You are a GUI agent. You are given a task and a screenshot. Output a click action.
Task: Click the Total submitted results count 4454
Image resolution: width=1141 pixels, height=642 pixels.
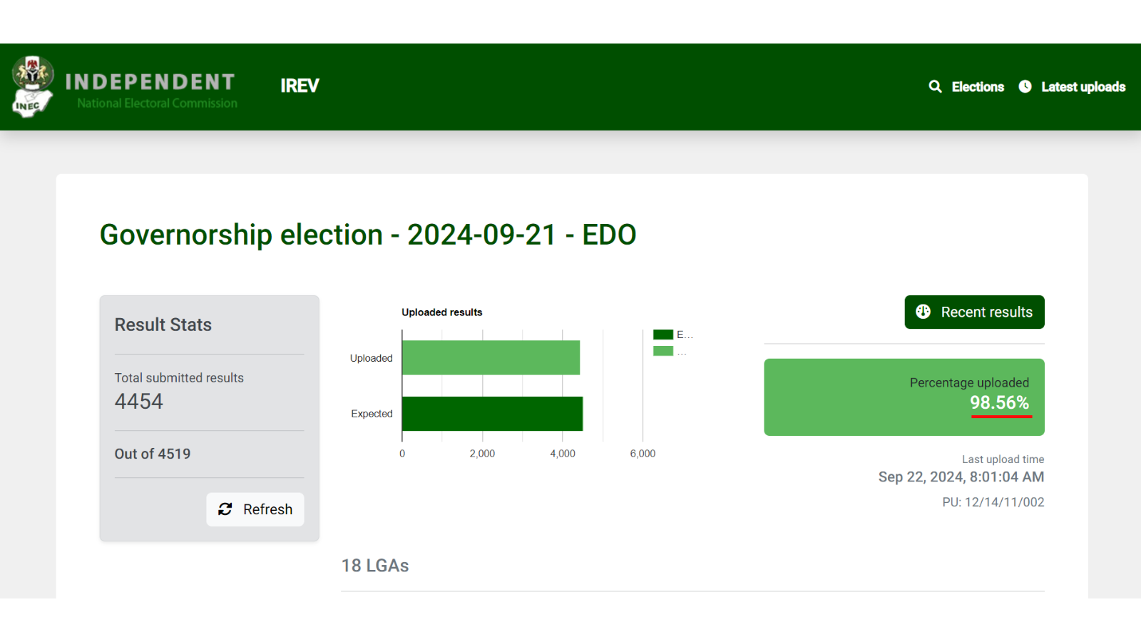[139, 402]
